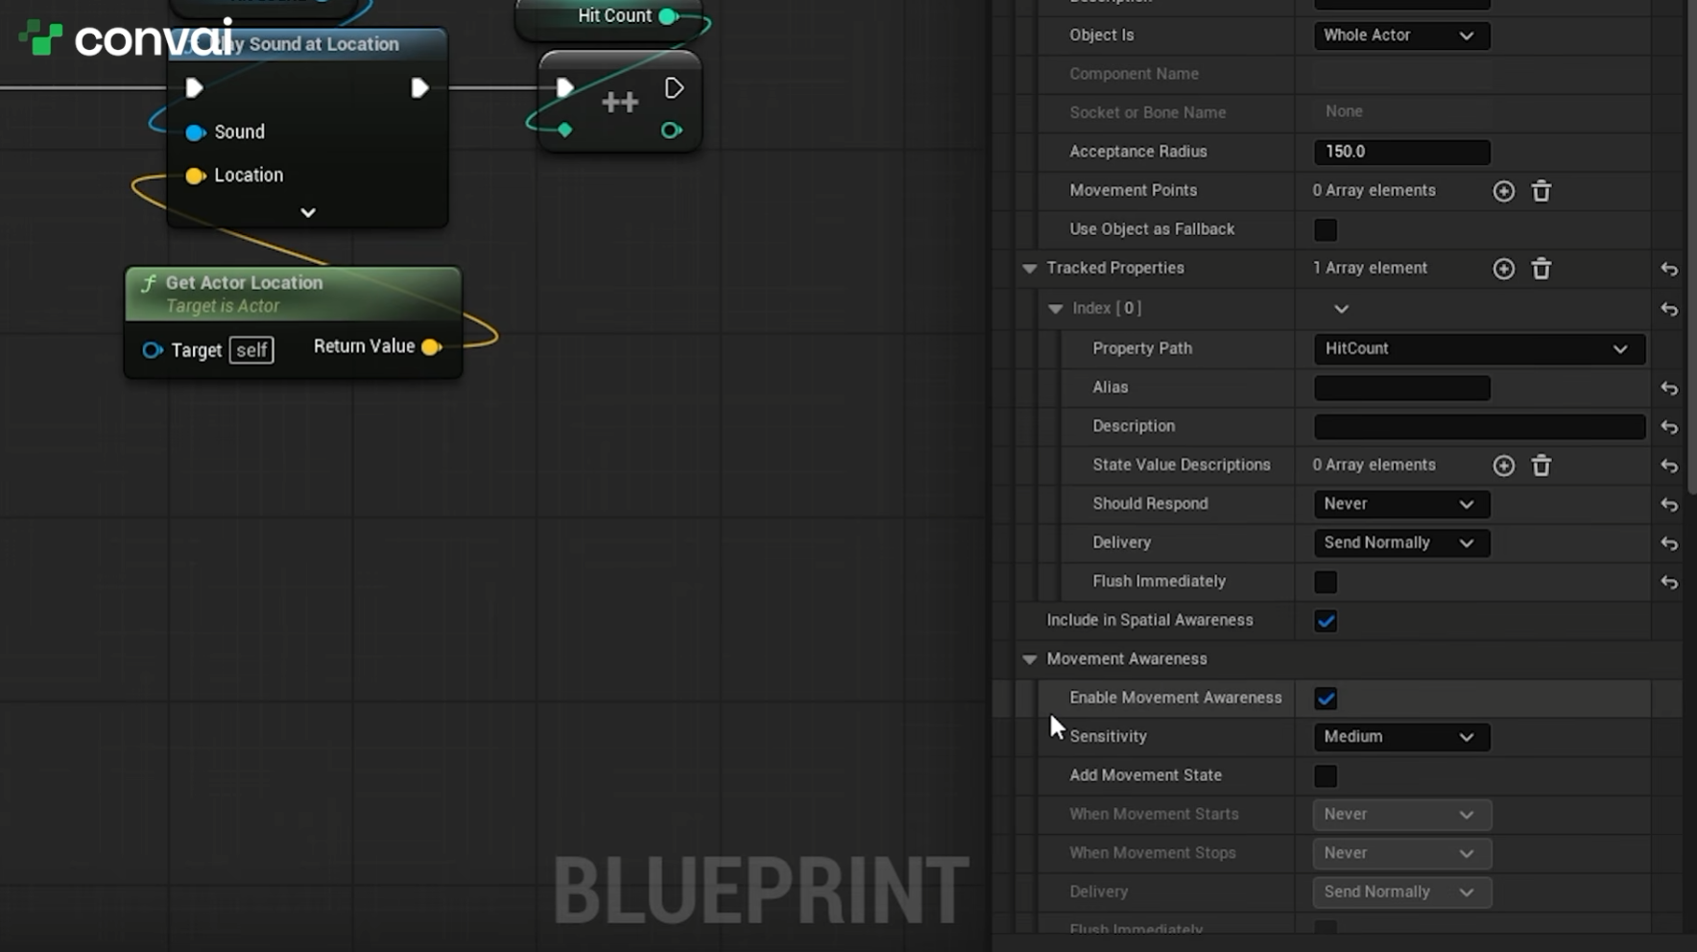Open When Movement Stops dropdown

[1401, 853]
